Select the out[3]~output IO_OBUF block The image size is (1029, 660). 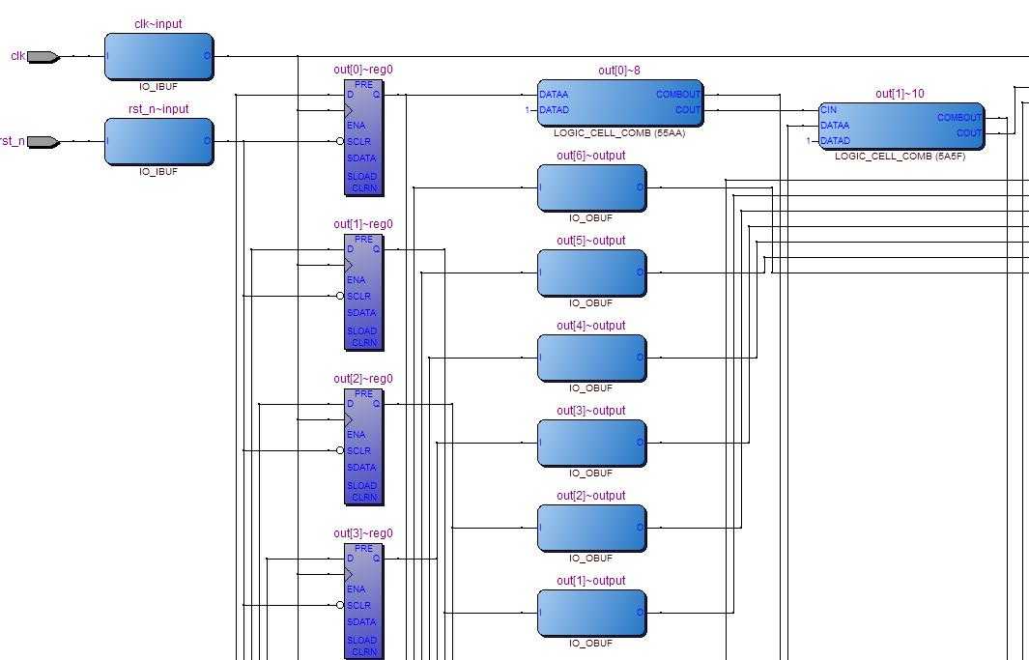pos(592,443)
